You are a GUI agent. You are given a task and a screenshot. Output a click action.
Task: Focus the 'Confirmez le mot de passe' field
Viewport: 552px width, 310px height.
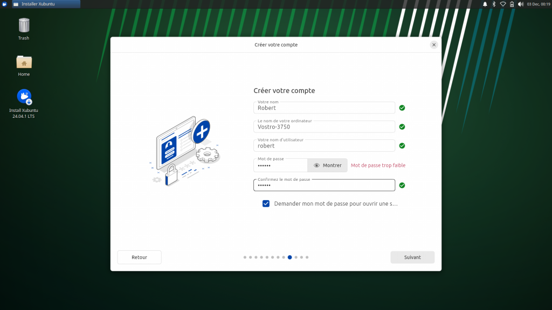[x=324, y=185]
